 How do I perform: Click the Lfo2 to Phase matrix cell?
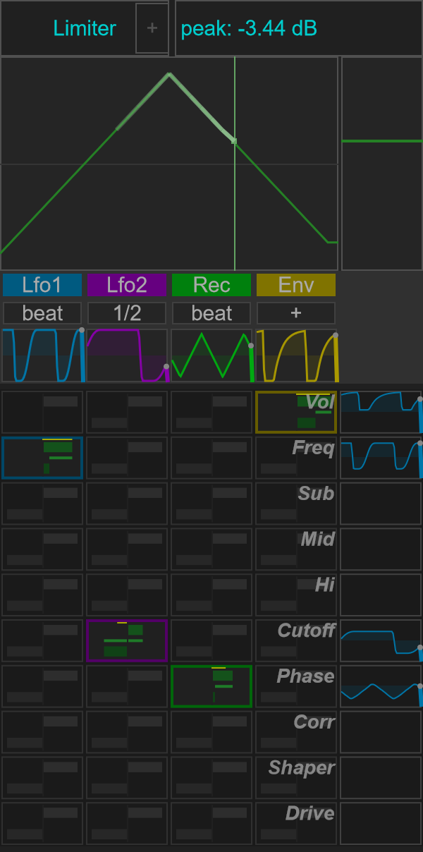coord(127,686)
